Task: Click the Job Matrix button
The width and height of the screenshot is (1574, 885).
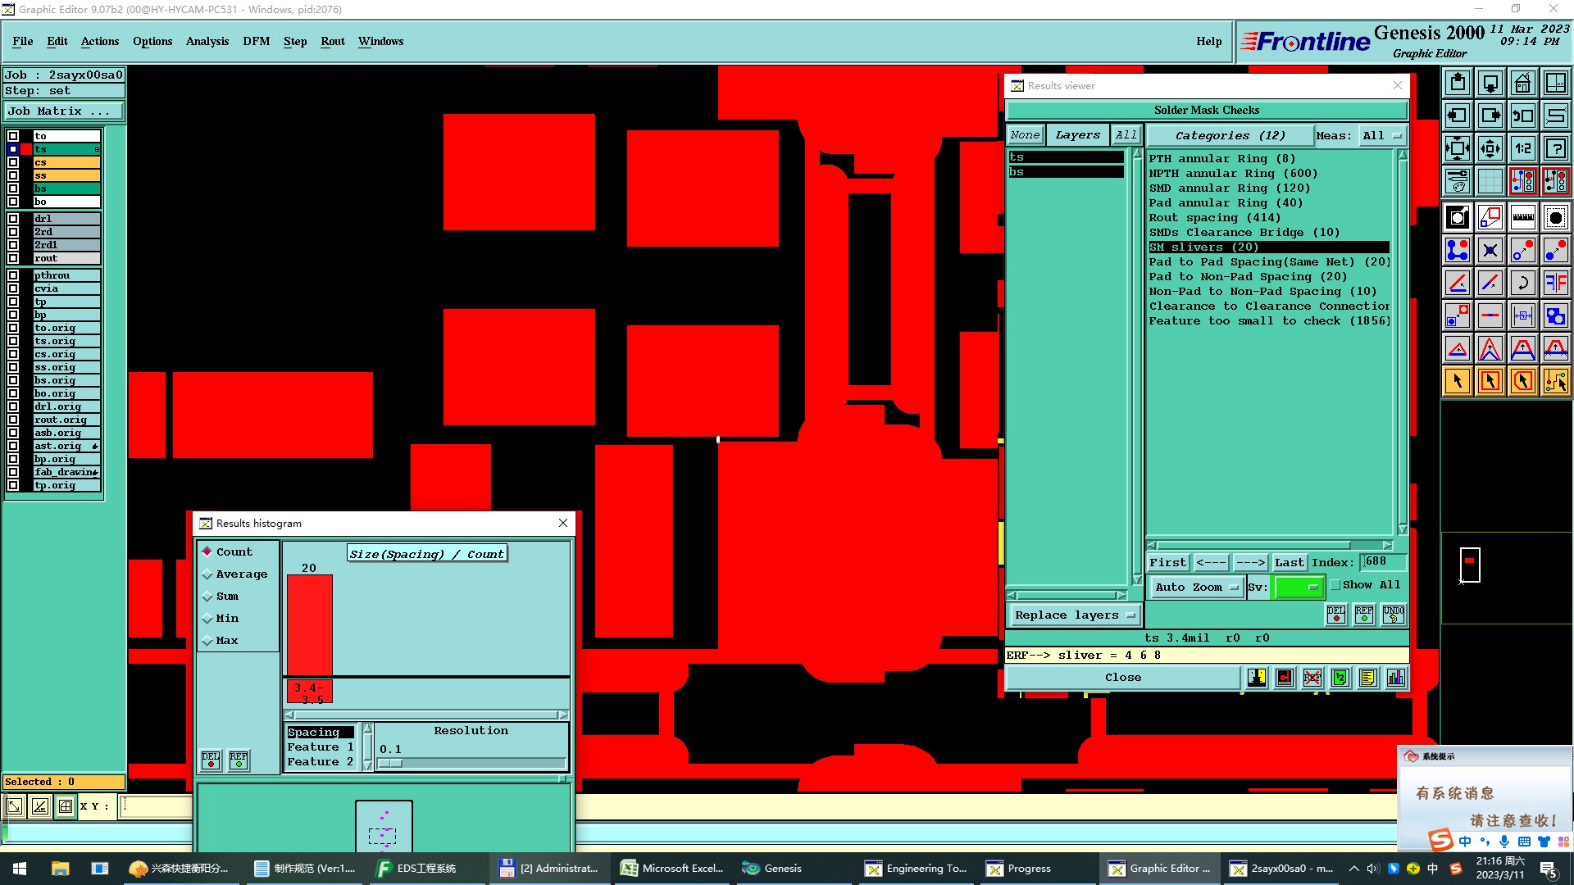Action: [x=64, y=111]
